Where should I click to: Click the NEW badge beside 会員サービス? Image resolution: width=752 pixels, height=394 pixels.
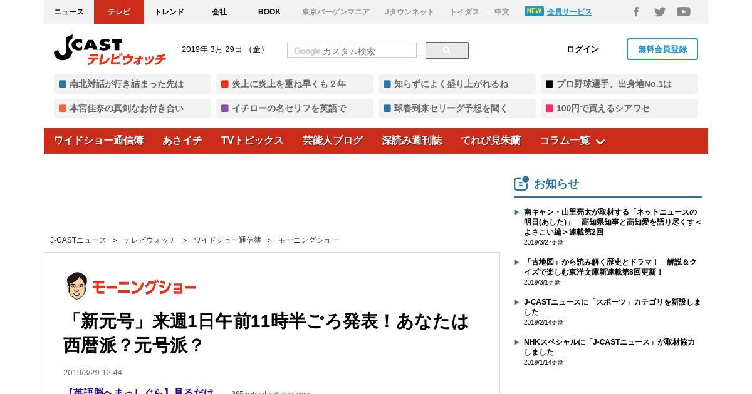[534, 11]
